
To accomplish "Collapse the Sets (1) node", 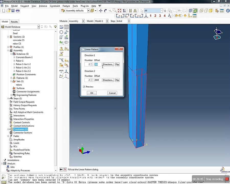I will [x=11, y=81].
